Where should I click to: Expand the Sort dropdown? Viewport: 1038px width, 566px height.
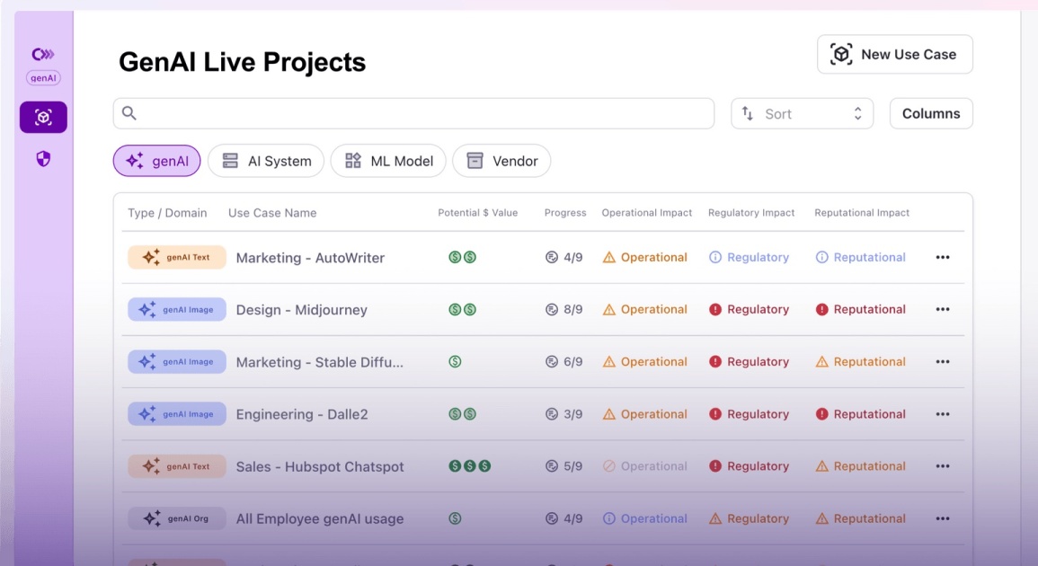pyautogui.click(x=802, y=114)
